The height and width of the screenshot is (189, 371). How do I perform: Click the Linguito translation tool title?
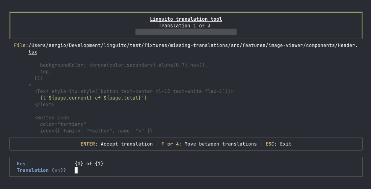click(186, 19)
